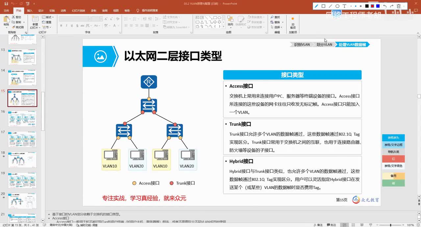Screen dimensions: 421x227
Task: Select slide 16 thumbnail
Action: (22, 119)
